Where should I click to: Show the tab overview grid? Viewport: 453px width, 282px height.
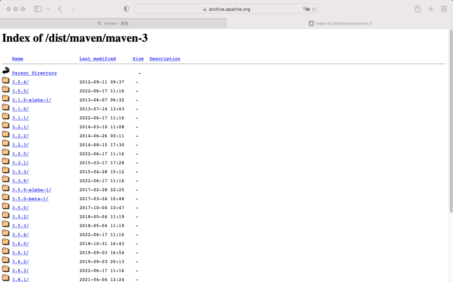444,9
